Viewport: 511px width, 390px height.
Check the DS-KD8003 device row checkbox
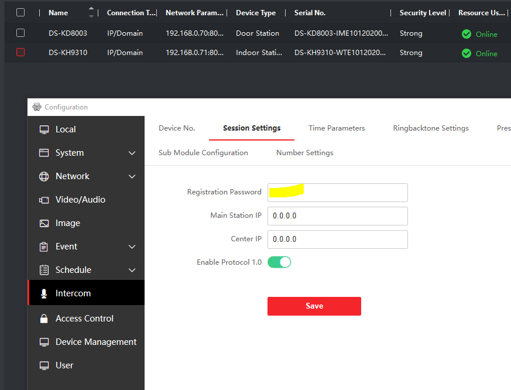point(20,33)
